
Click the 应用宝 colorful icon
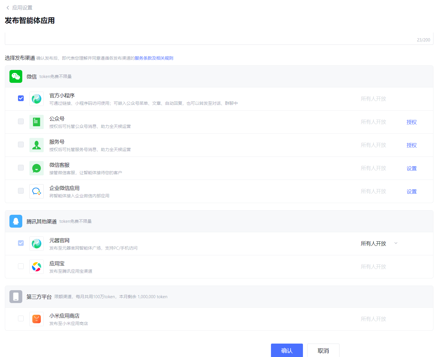pyautogui.click(x=37, y=266)
